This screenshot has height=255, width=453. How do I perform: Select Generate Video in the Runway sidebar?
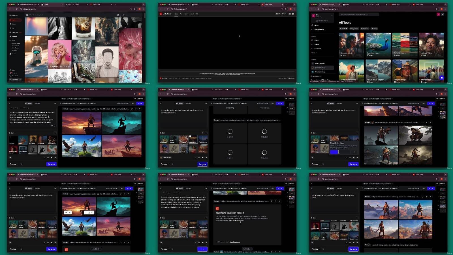coord(322,68)
